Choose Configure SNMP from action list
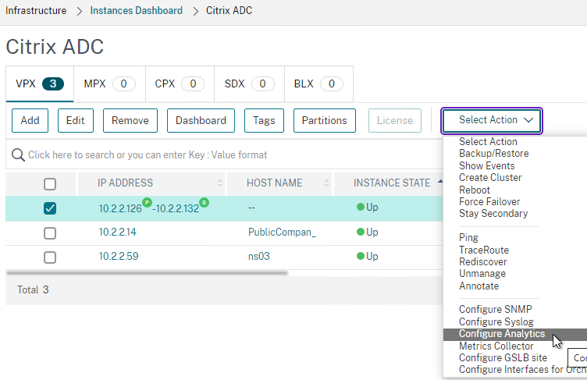This screenshot has width=587, height=380. (495, 309)
